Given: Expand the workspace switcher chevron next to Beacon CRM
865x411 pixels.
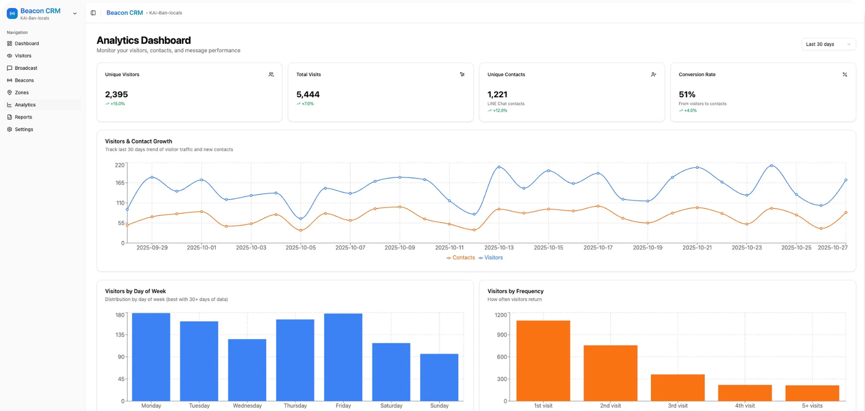Looking at the screenshot, I should pyautogui.click(x=75, y=13).
